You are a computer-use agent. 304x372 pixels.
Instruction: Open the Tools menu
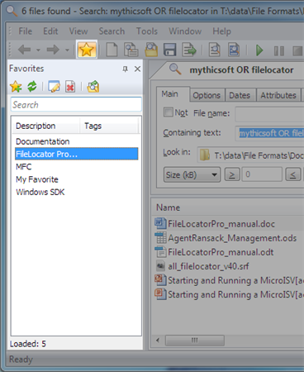[147, 31]
